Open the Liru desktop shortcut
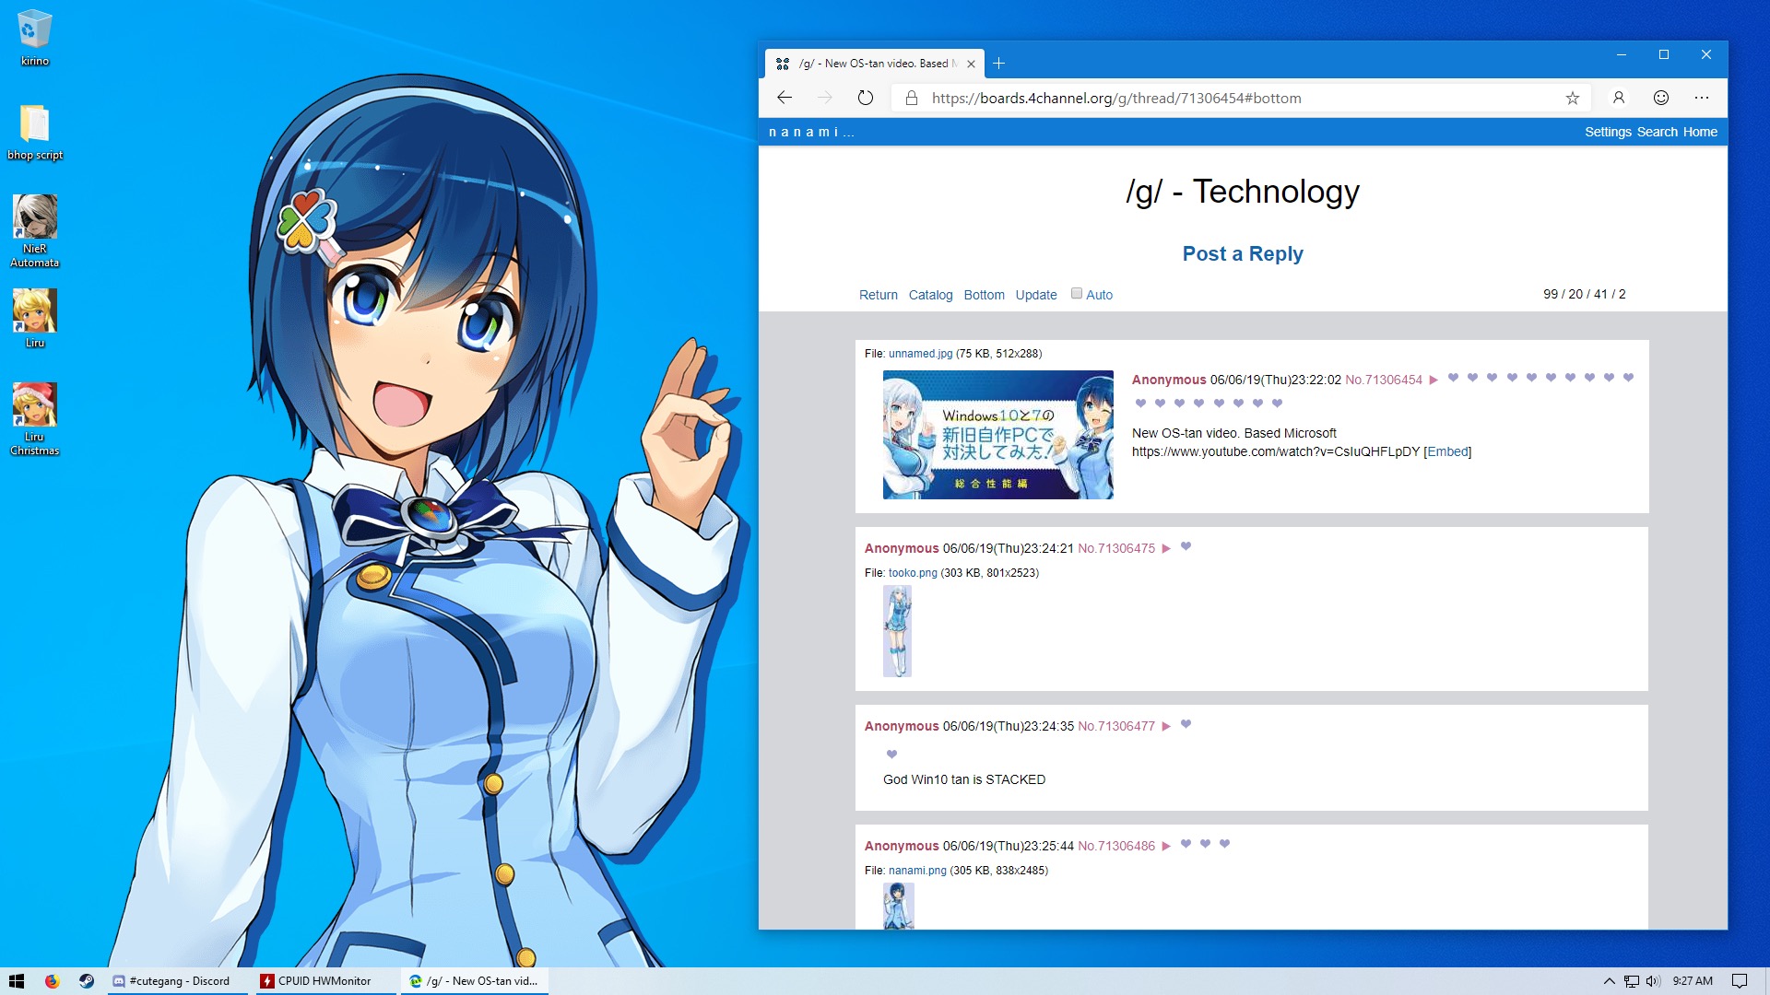Screen dimensions: 1770x995 coord(34,319)
